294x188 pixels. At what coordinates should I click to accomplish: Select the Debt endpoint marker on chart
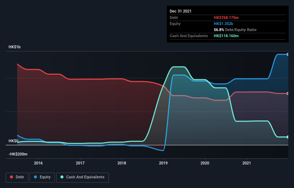click(x=288, y=94)
